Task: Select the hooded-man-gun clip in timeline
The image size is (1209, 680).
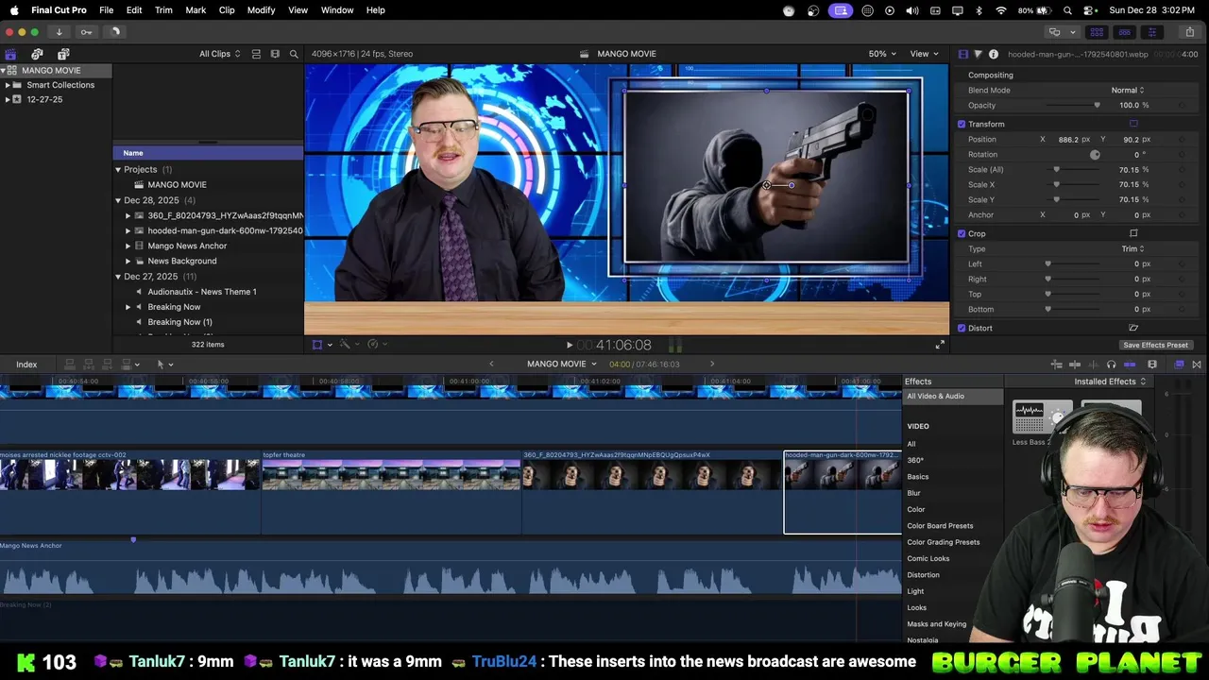Action: pos(843,492)
